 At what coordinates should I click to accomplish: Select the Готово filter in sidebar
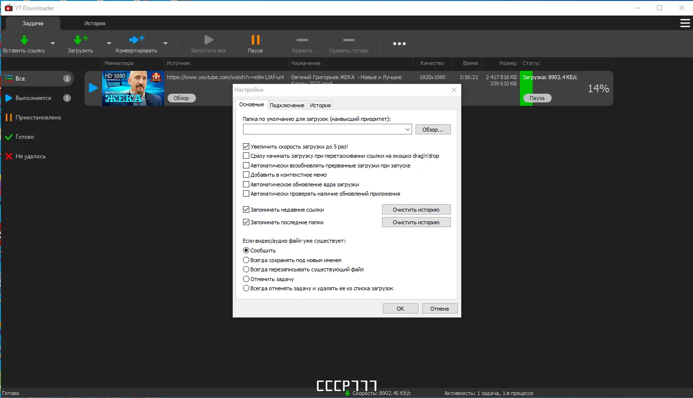click(x=37, y=137)
